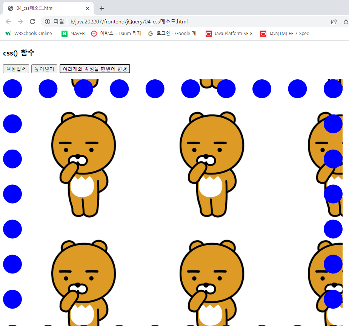The image size is (349, 326).
Task: Click the 높이얻기 button
Action: point(44,69)
